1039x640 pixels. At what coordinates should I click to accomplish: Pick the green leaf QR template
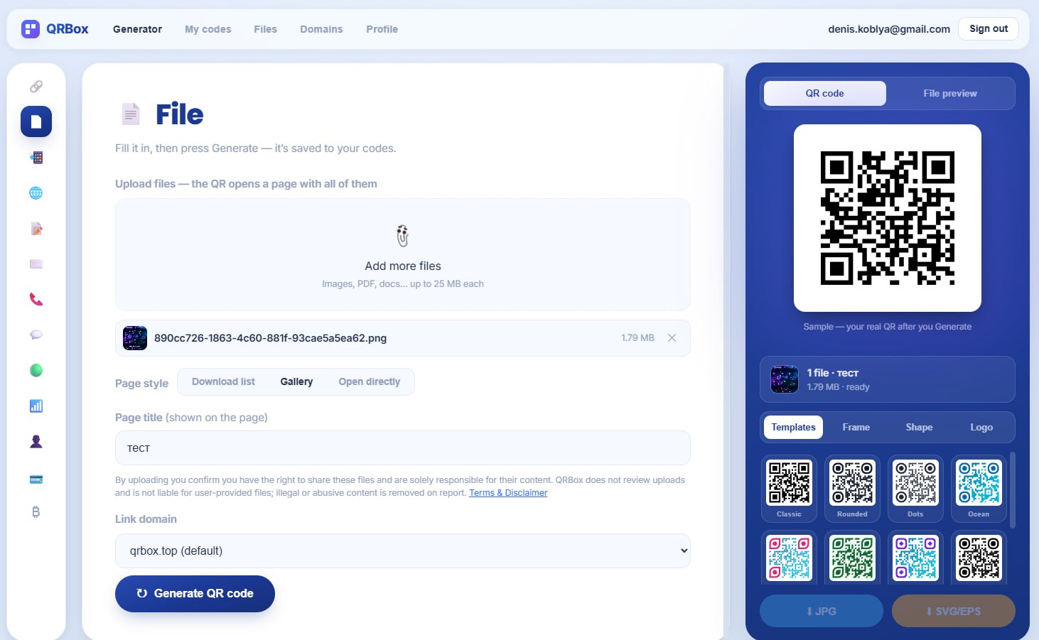coord(852,558)
